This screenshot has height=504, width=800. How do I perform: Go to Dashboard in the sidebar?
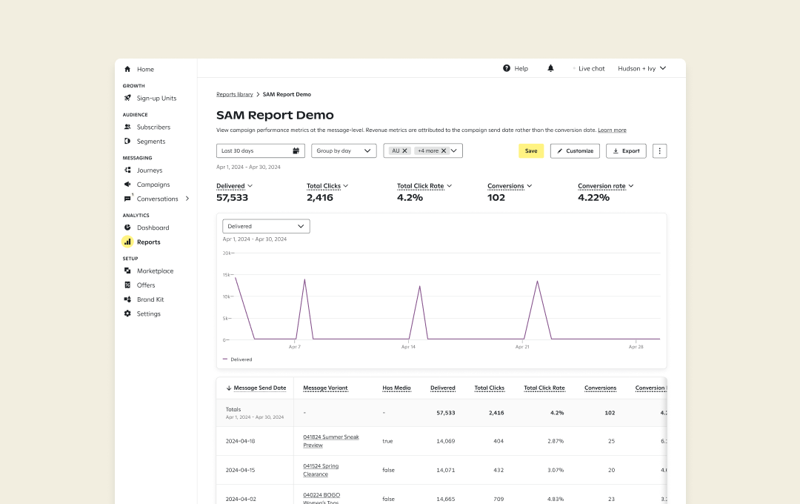coord(153,228)
